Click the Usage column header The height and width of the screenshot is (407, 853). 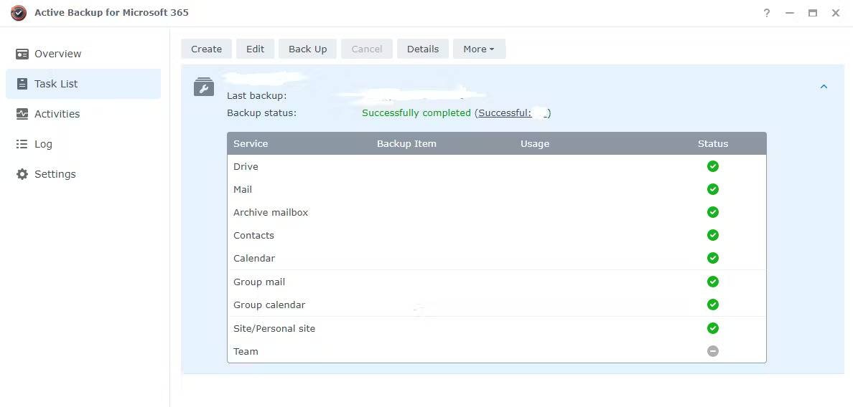[x=535, y=144]
